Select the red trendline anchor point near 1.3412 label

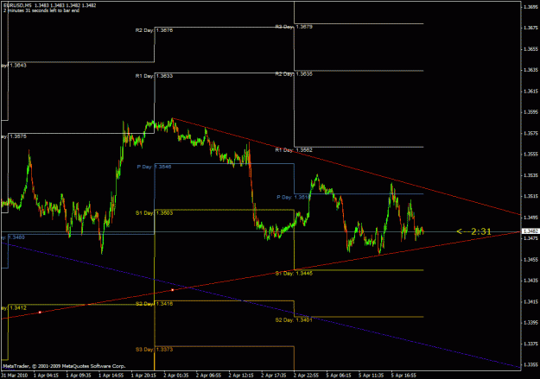pos(40,313)
